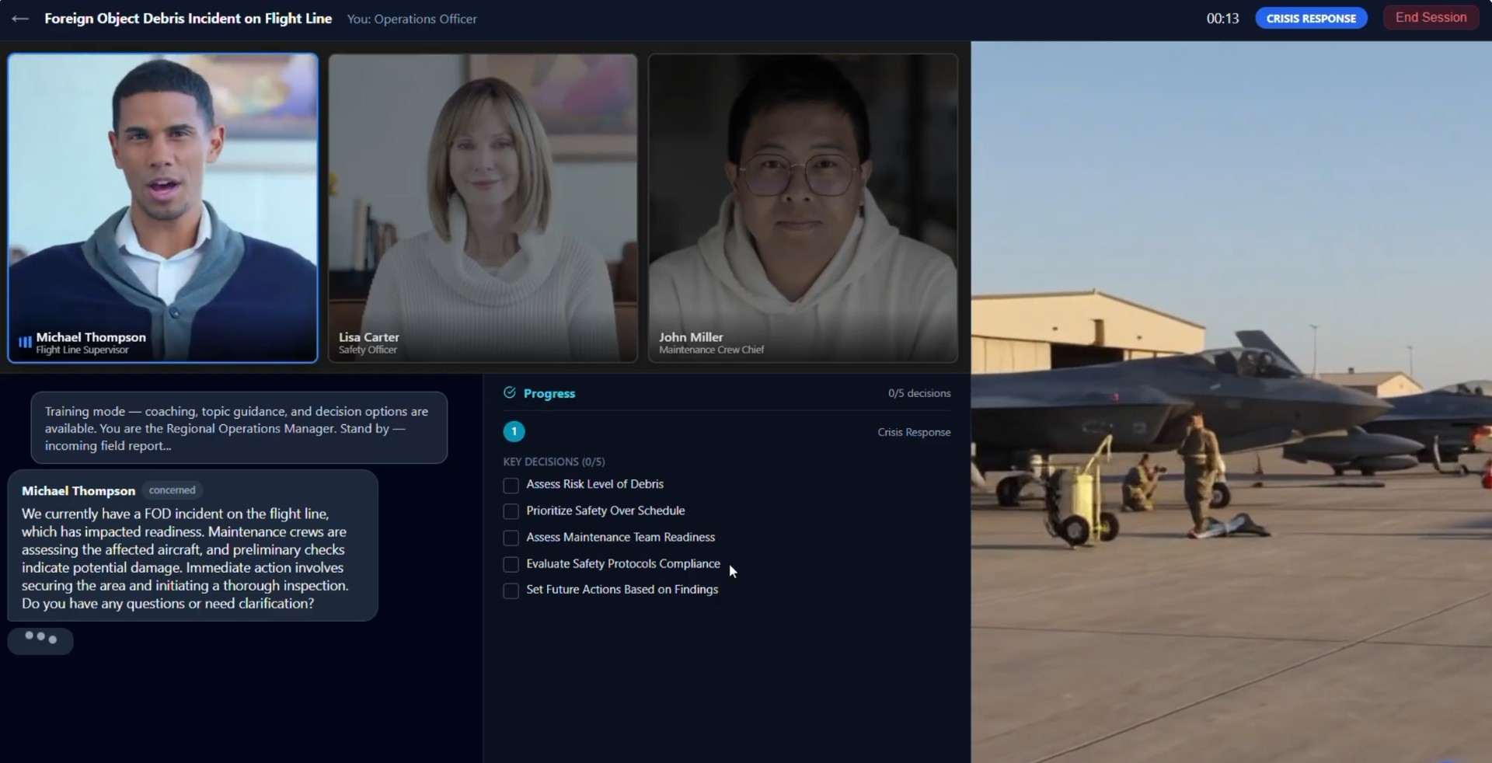The image size is (1492, 763).
Task: Check Assess Risk Level of Debris
Action: click(x=511, y=486)
